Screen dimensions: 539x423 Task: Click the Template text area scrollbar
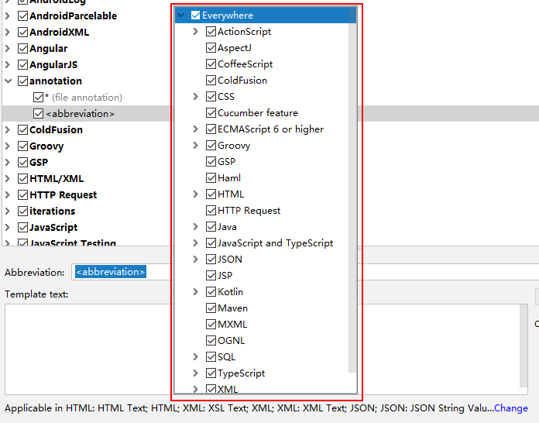[524, 346]
